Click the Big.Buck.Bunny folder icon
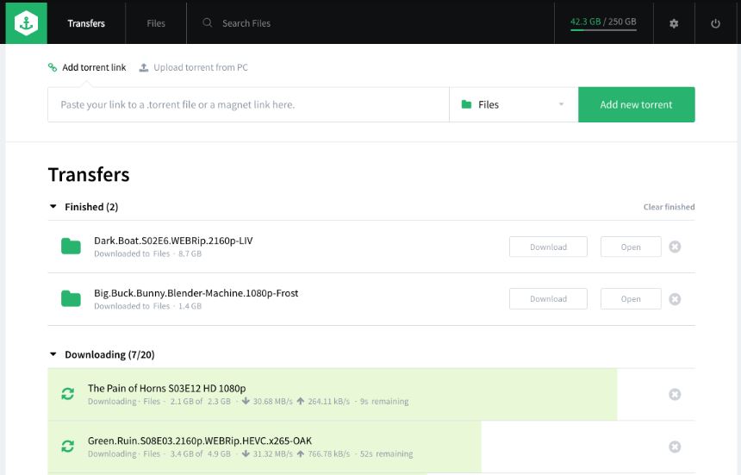The width and height of the screenshot is (741, 475). point(71,298)
